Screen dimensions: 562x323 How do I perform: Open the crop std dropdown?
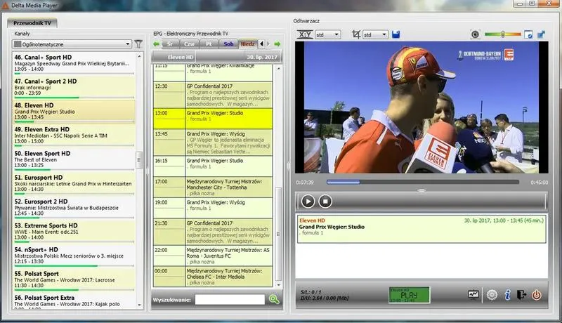click(x=375, y=34)
